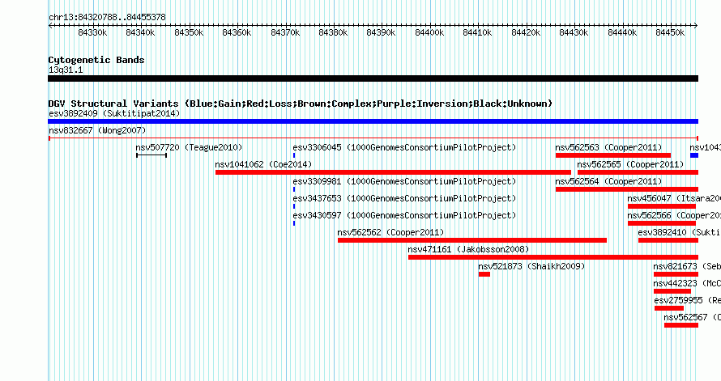Open the esv3892409 (Suktitipat2014) variant label
721x381 pixels.
click(x=114, y=113)
